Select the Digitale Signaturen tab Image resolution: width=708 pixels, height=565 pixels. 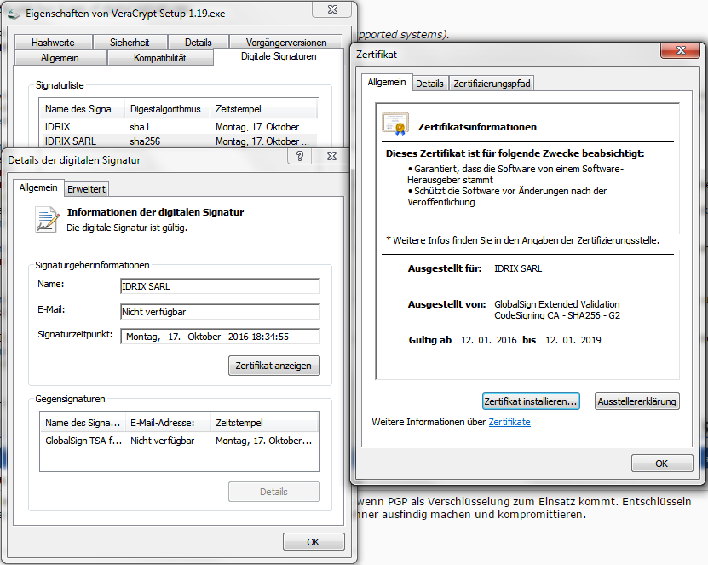[x=279, y=56]
